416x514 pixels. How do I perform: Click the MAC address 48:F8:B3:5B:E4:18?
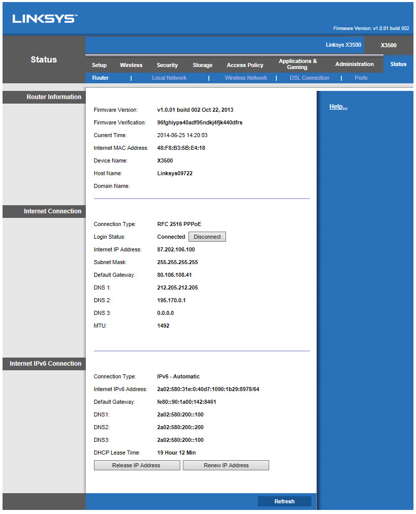181,148
